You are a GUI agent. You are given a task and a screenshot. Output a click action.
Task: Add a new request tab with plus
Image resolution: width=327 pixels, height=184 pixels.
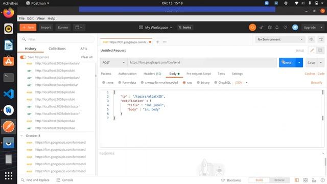click(x=158, y=42)
